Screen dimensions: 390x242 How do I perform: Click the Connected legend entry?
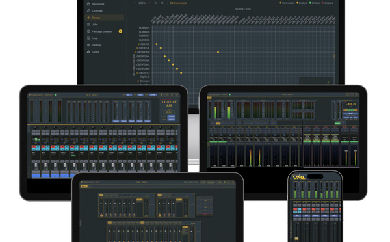click(287, 3)
